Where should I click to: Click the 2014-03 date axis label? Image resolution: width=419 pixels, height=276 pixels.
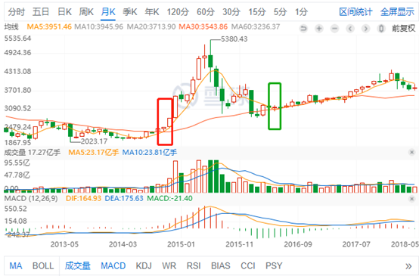tap(123, 244)
